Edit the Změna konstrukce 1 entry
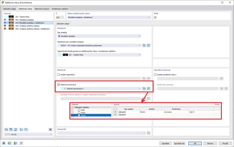This screenshot has height=147, width=234. 148,89
